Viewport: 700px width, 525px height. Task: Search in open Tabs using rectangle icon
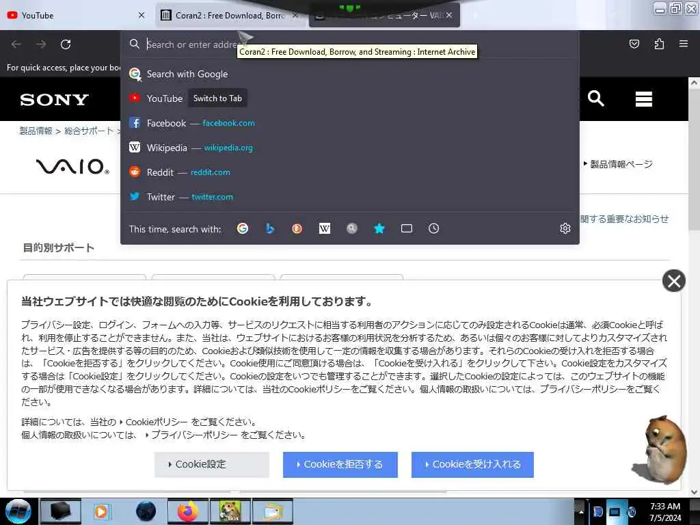tap(407, 228)
